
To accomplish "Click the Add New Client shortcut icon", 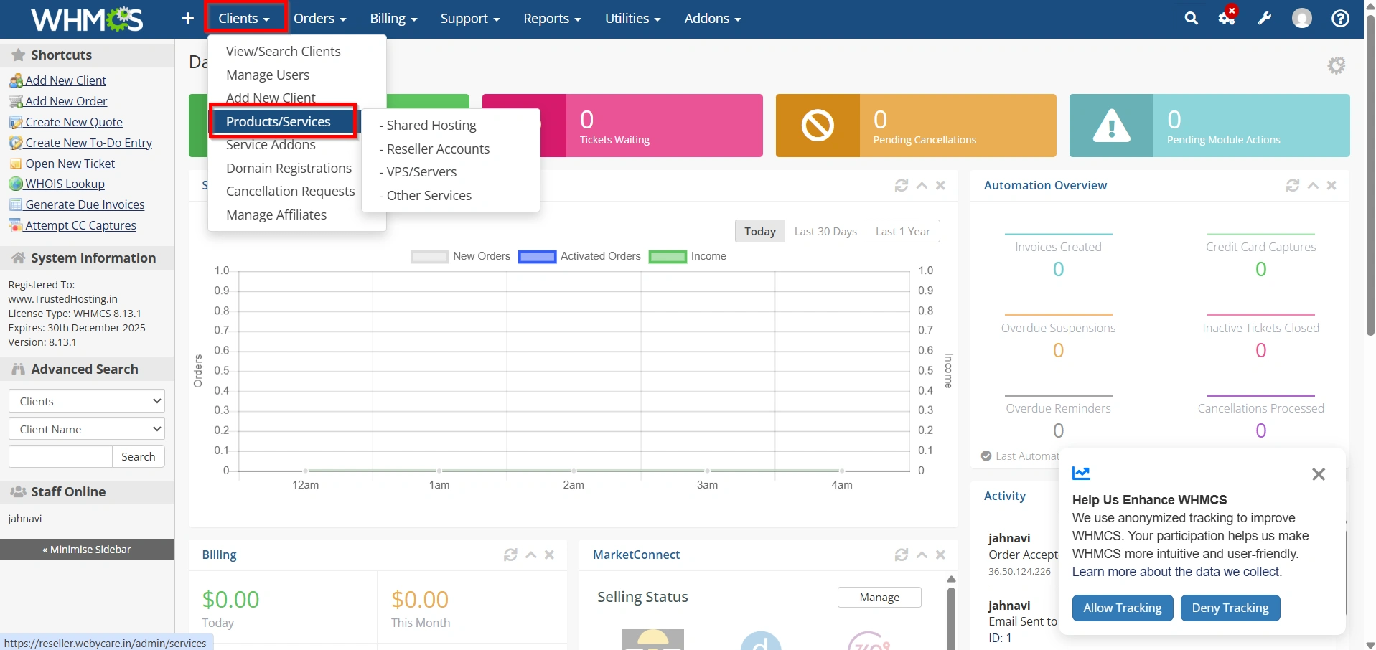I will (x=16, y=80).
